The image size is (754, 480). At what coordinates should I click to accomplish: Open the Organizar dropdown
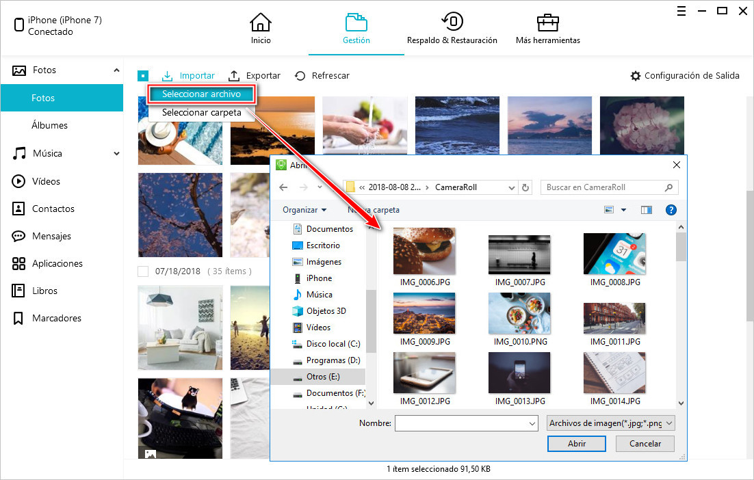tap(304, 210)
